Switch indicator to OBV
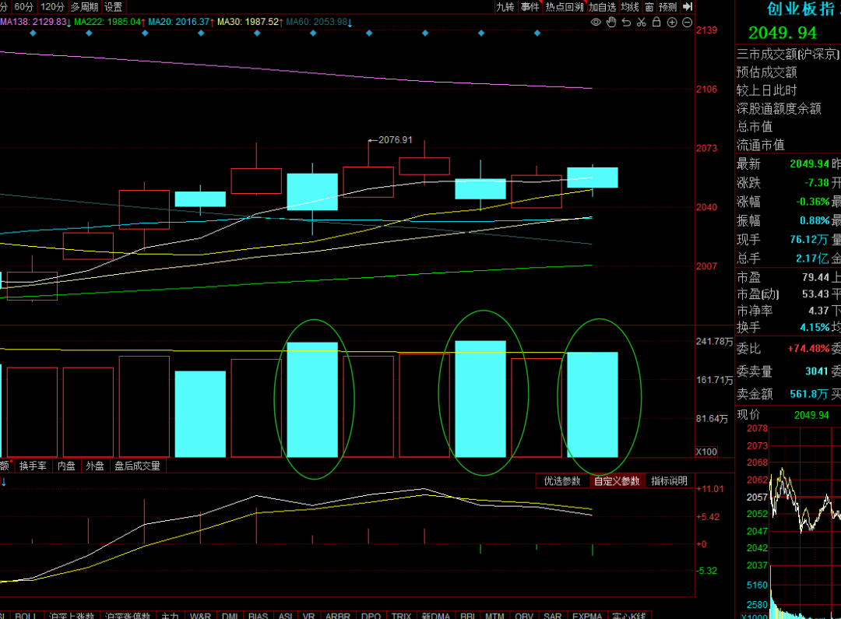 coord(524,615)
